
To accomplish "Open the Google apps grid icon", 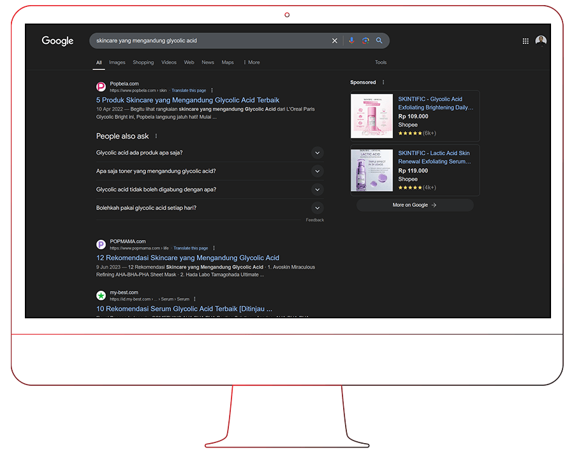I will pos(526,41).
